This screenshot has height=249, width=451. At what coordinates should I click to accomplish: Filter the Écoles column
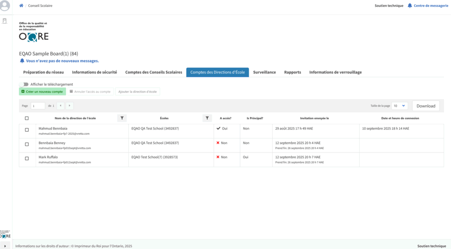pyautogui.click(x=207, y=118)
